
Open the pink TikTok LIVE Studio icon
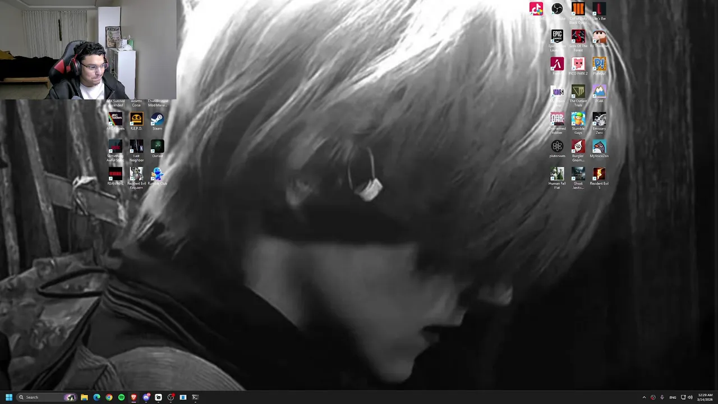tap(536, 9)
